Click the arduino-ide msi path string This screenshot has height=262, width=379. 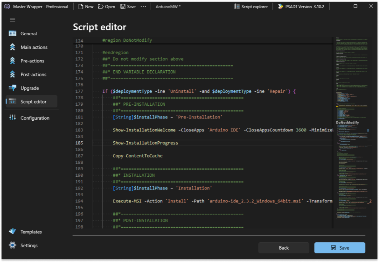coord(255,201)
